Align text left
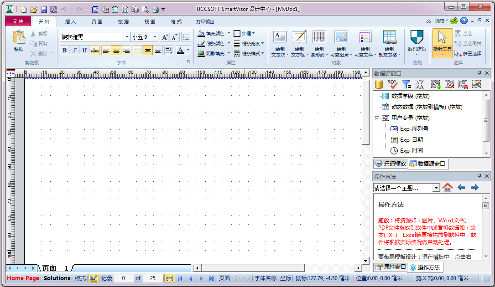The image size is (495, 287). [106, 51]
